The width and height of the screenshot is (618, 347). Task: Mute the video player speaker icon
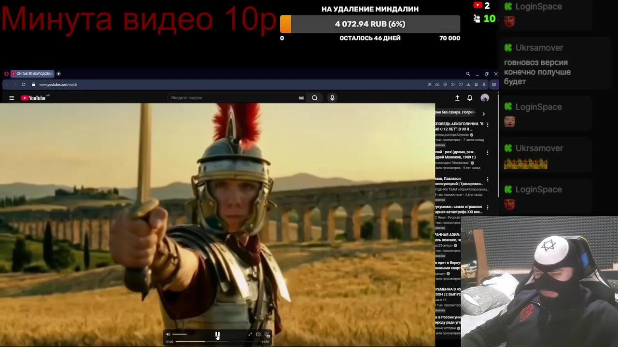pyautogui.click(x=168, y=334)
